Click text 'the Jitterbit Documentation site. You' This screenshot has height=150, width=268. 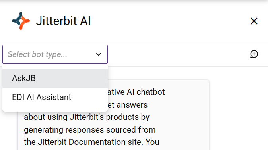(x=91, y=142)
